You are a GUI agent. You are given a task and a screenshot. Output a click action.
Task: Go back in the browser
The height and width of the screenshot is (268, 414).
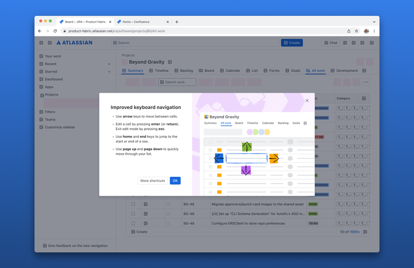coord(40,31)
